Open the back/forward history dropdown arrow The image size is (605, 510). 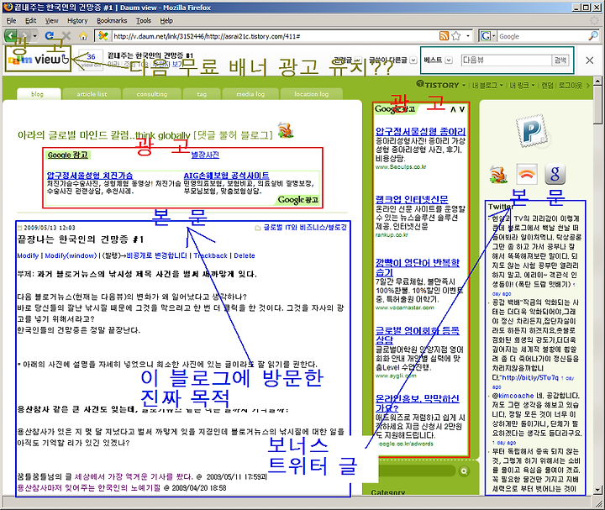pyautogui.click(x=35, y=36)
